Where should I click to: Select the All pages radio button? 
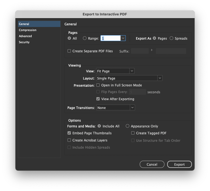69,38
